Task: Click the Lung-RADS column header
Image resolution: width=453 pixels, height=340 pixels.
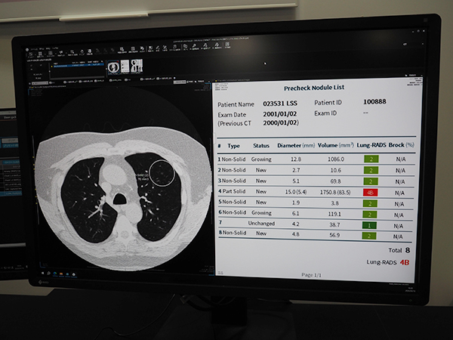Action: pos(371,144)
